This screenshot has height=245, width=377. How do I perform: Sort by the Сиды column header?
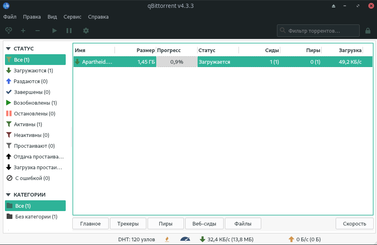tap(260, 50)
